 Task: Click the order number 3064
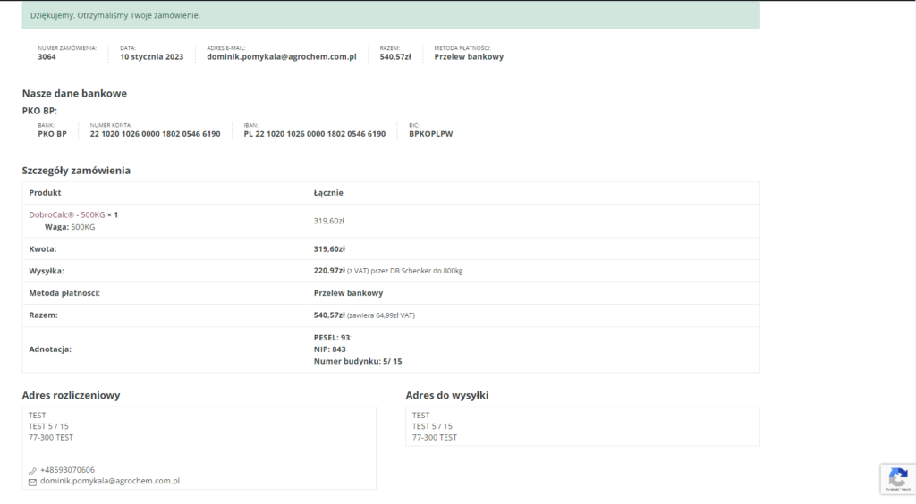click(47, 56)
